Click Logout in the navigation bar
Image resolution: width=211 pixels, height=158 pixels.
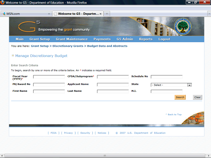(x=164, y=39)
